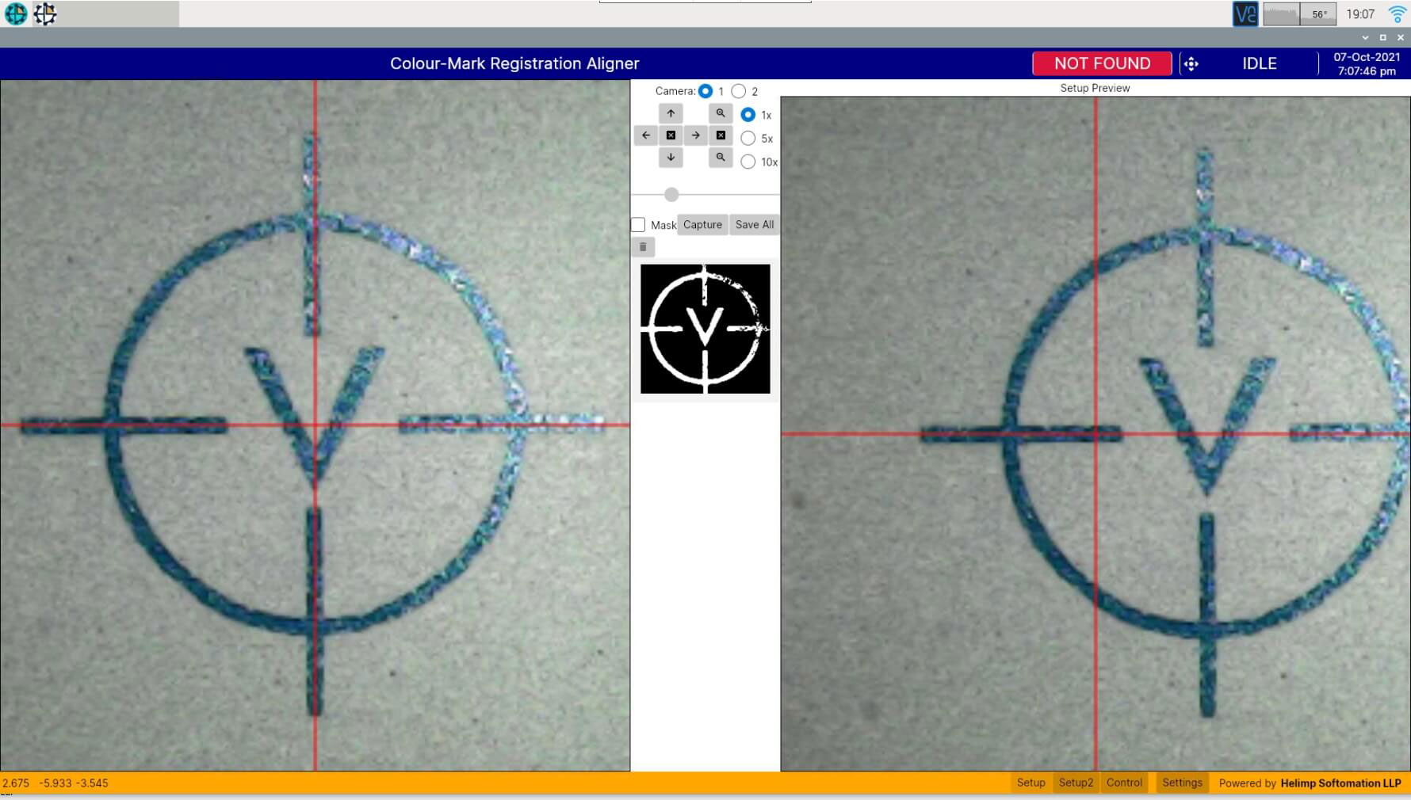Click the zoom in magnifier icon
Screen dimensions: 1411x800
point(721,113)
